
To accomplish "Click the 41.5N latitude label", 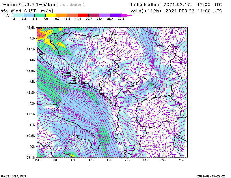I will coord(31,114).
